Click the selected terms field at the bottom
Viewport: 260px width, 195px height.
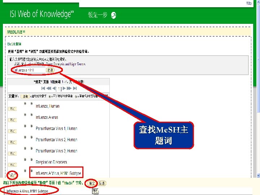click(x=128, y=191)
